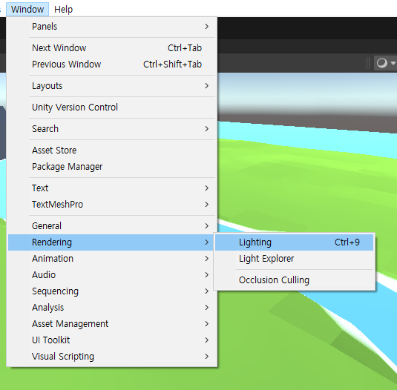Select Unity Version Control
Image resolution: width=397 pixels, height=390 pixels.
(x=111, y=108)
